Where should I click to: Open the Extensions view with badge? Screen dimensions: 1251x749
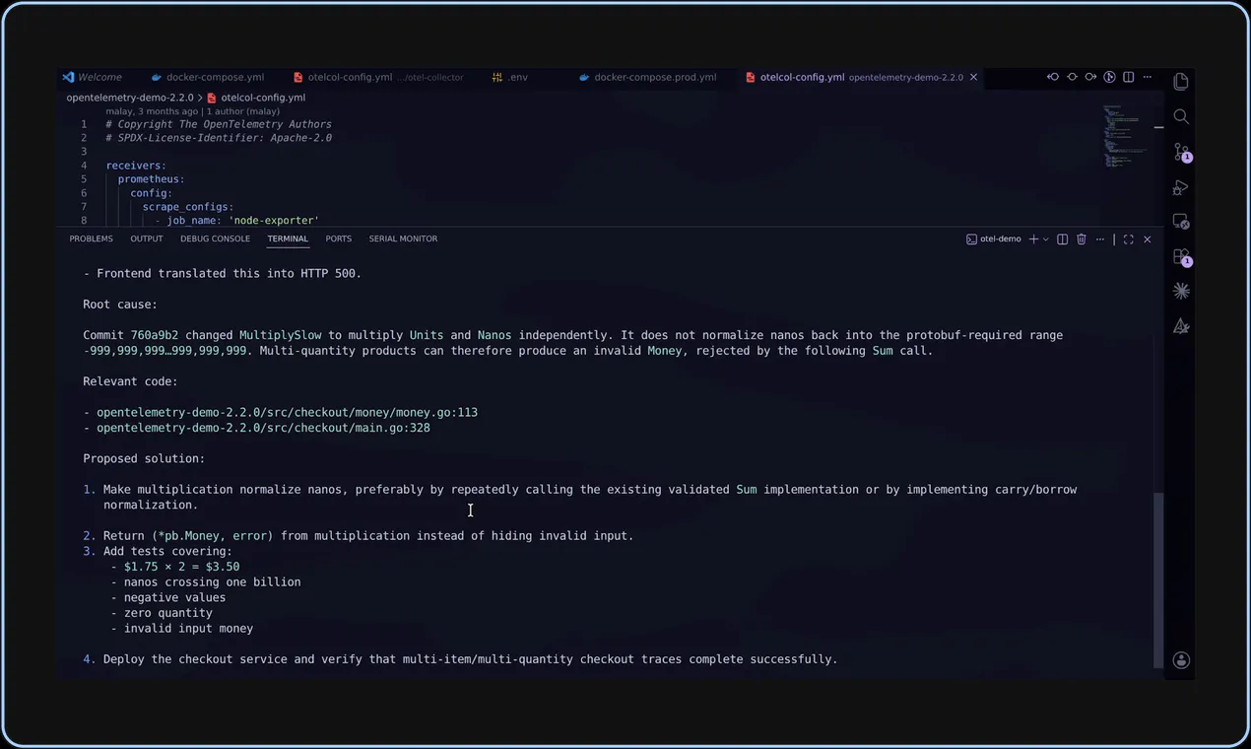(x=1182, y=258)
